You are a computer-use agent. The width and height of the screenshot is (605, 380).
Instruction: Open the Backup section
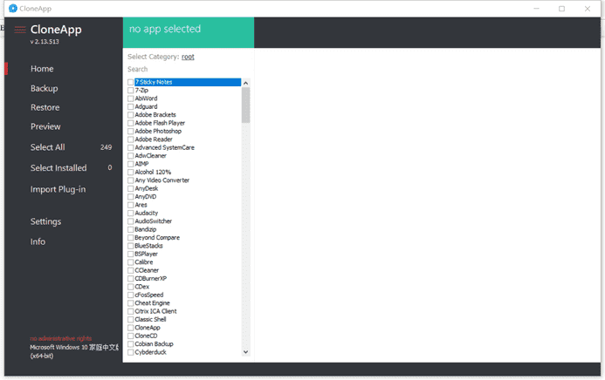point(45,89)
